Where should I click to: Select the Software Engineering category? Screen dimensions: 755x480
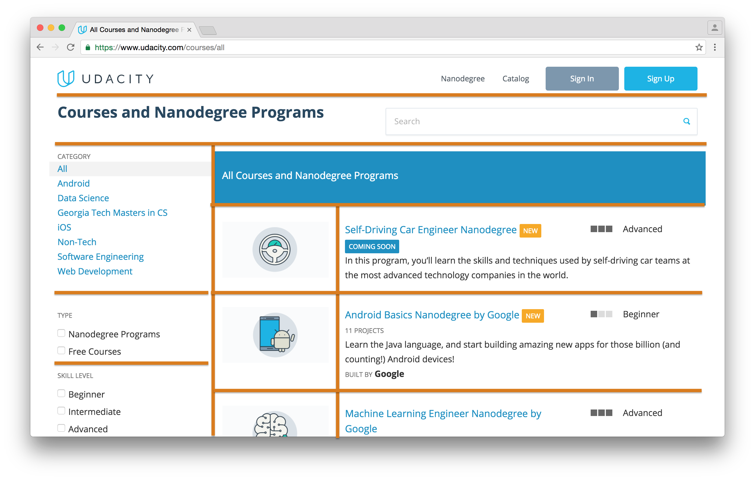pos(100,257)
